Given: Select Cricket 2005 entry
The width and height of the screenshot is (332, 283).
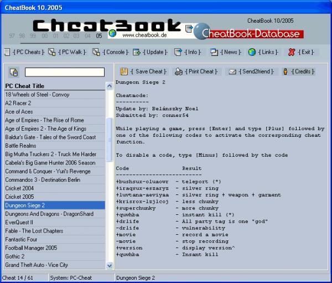Looking at the screenshot, I should [x=55, y=197].
